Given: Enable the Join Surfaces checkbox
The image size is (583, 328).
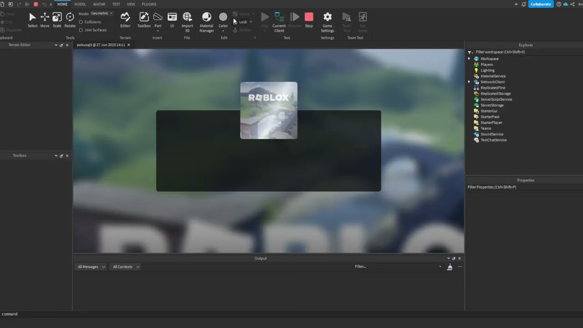Looking at the screenshot, I should click(x=81, y=30).
